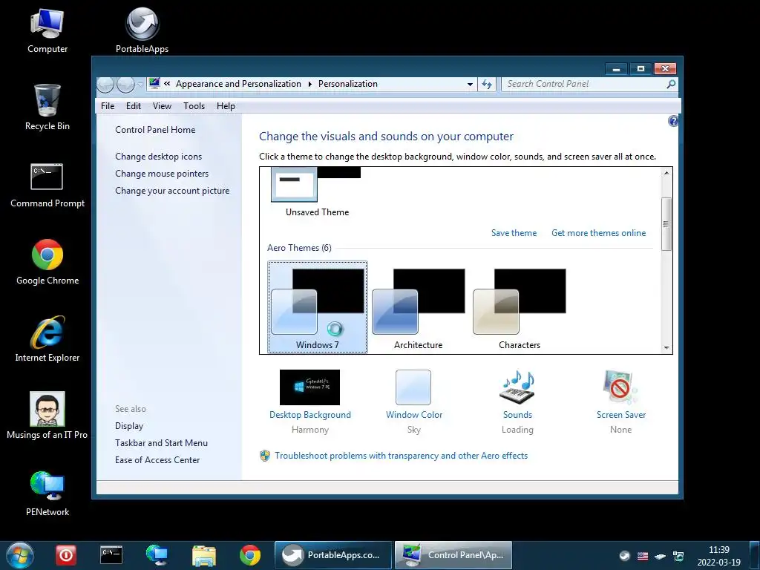Open the File menu
Image resolution: width=760 pixels, height=570 pixels.
(x=108, y=106)
